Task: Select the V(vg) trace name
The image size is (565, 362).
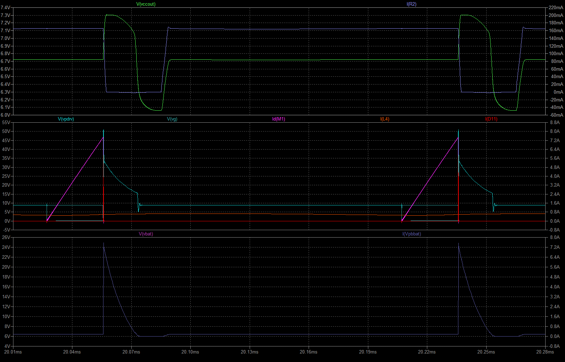Action: click(x=172, y=119)
